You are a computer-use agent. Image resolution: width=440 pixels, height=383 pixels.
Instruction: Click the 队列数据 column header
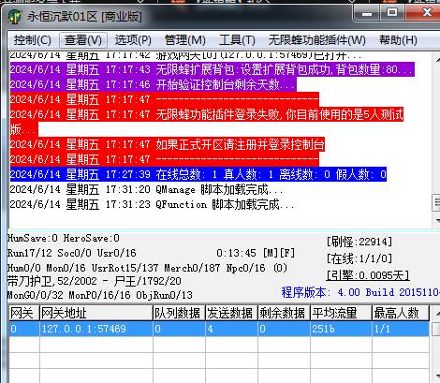[x=179, y=313]
